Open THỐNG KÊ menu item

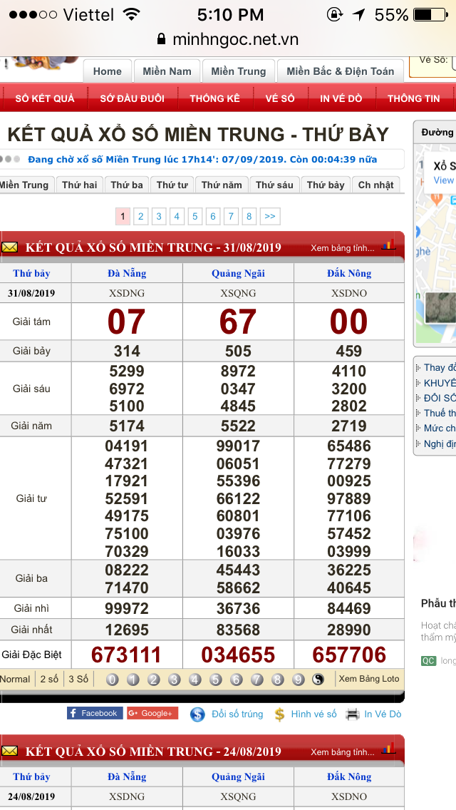coord(214,98)
